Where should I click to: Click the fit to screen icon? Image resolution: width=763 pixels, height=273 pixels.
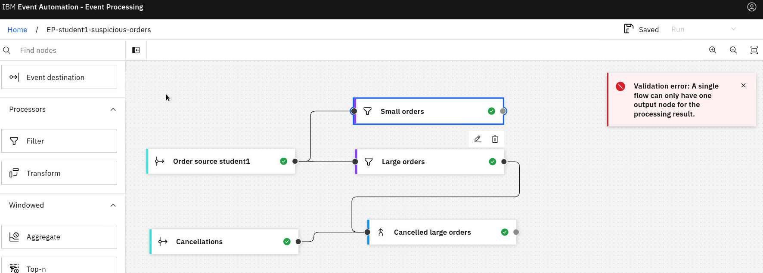coord(754,50)
